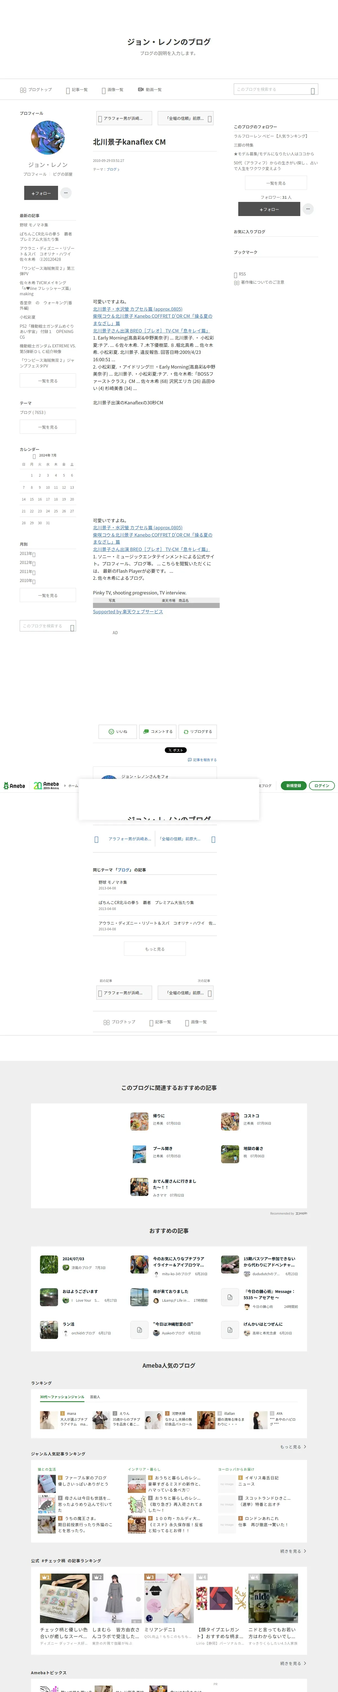
Task: Open Supported by 楽天ウェブサービス link
Action: pyautogui.click(x=128, y=611)
